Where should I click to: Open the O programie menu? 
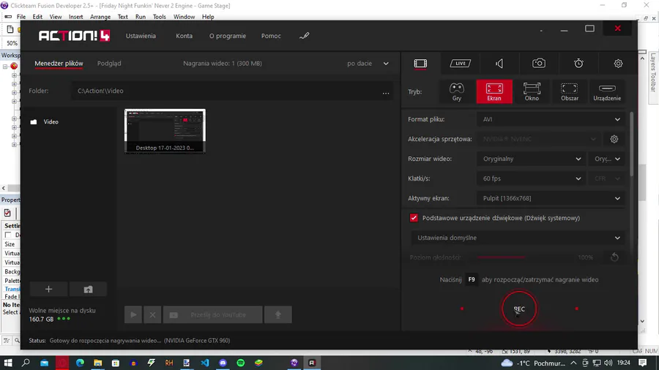228,36
